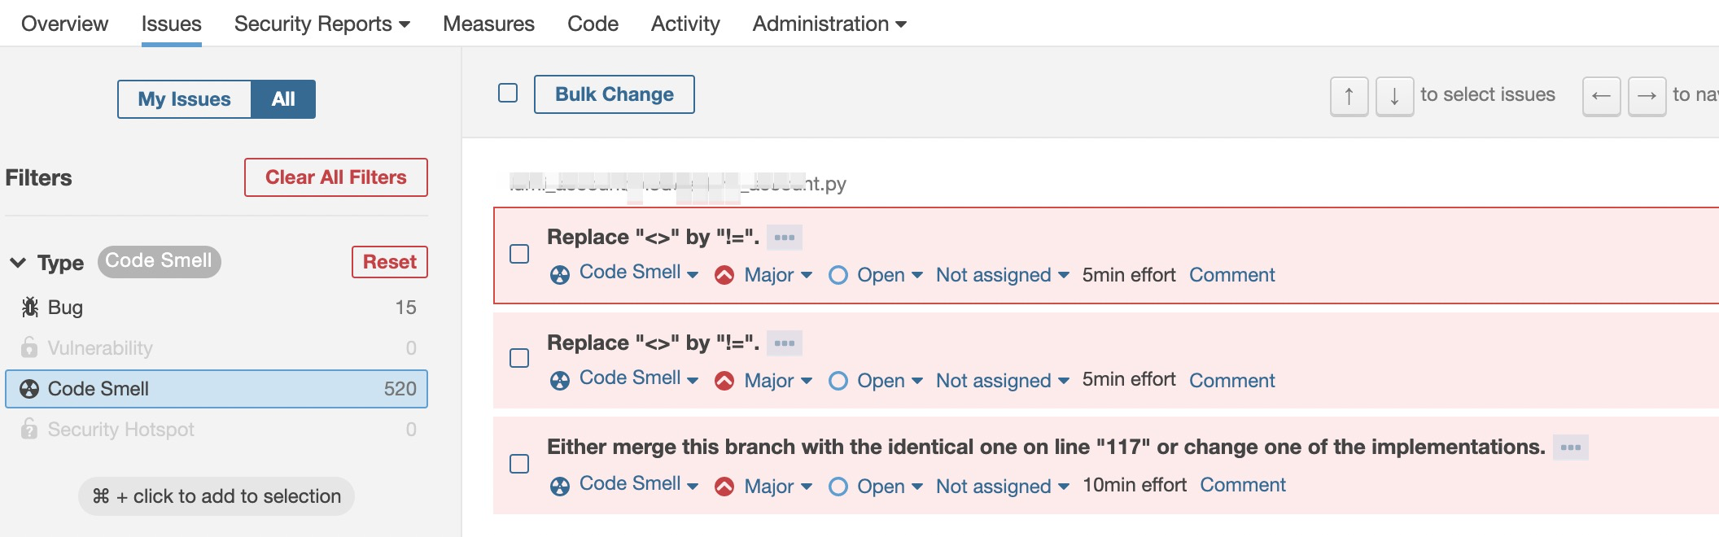Click the ellipsis icon beside the merge branch issue
This screenshot has height=537, width=1719.
tap(1570, 447)
